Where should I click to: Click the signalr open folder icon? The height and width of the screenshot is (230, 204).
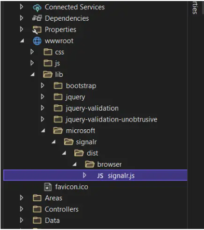coord(69,142)
